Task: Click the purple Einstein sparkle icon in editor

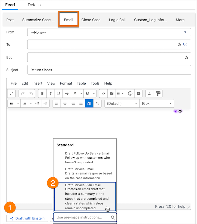Action: pos(176,111)
